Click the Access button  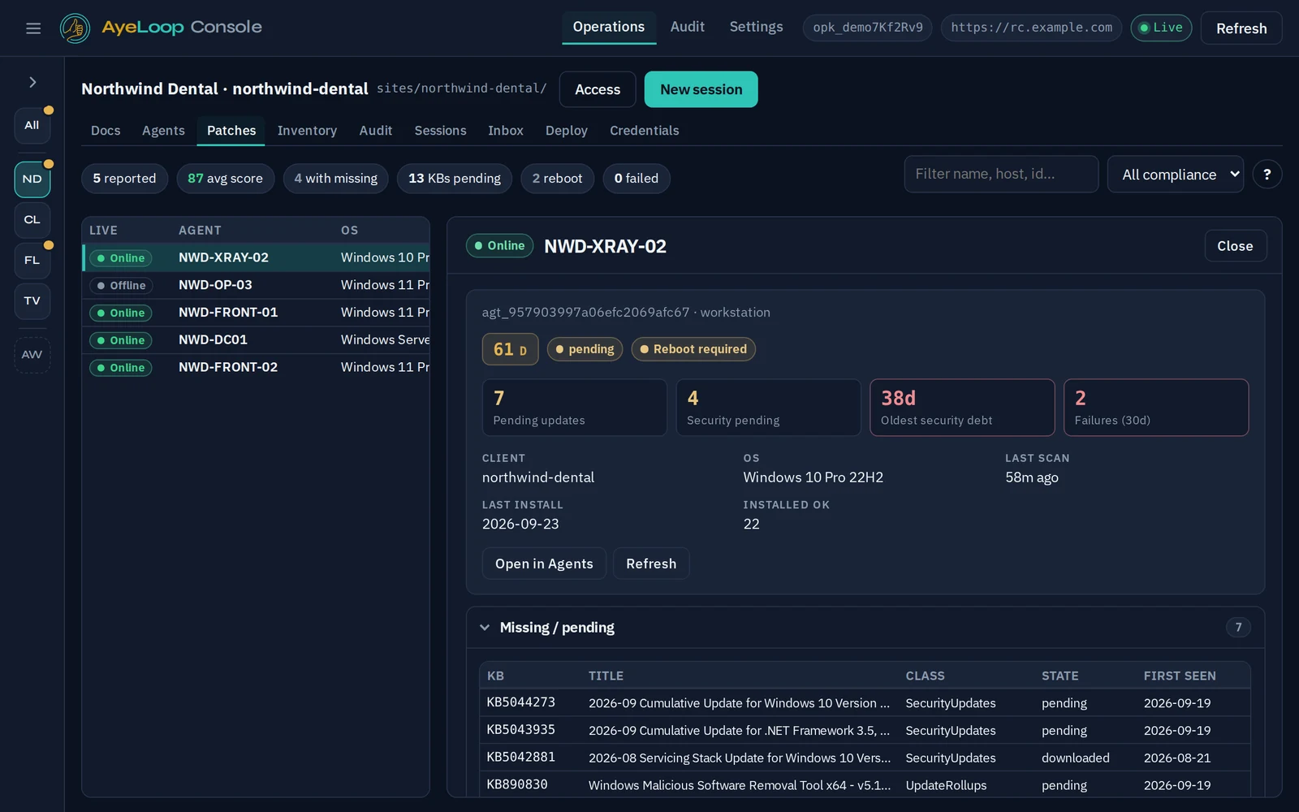(x=598, y=89)
